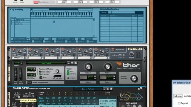
Task: Toggle Thor MIDI trigger button
Action: click(68, 71)
